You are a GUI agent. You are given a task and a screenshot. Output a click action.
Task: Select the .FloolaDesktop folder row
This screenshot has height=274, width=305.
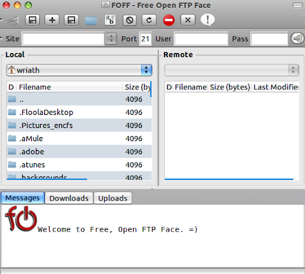pyautogui.click(x=79, y=112)
